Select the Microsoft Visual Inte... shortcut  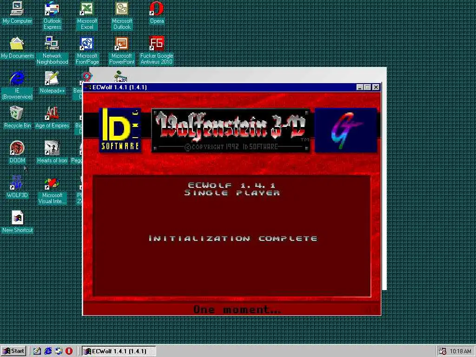click(52, 190)
